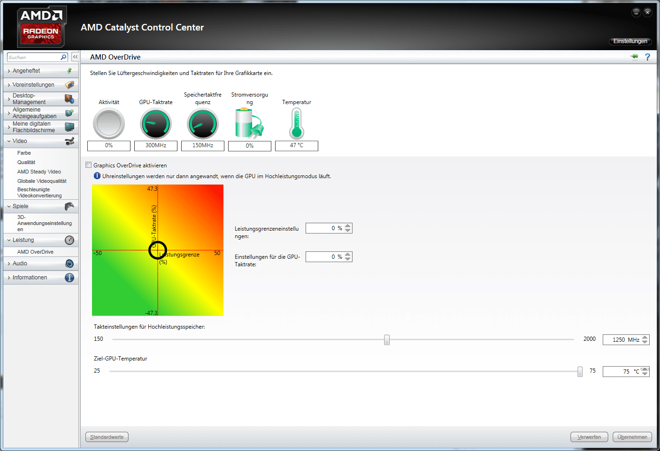Minimize the Catalyst Control Center window
This screenshot has width=660, height=451.
click(x=636, y=12)
